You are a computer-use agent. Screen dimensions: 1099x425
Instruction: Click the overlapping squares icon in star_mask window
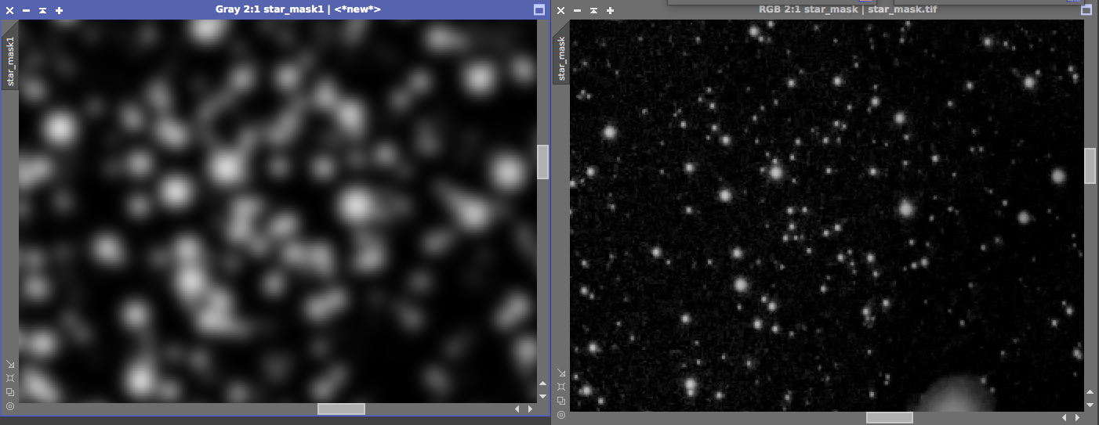[x=560, y=401]
